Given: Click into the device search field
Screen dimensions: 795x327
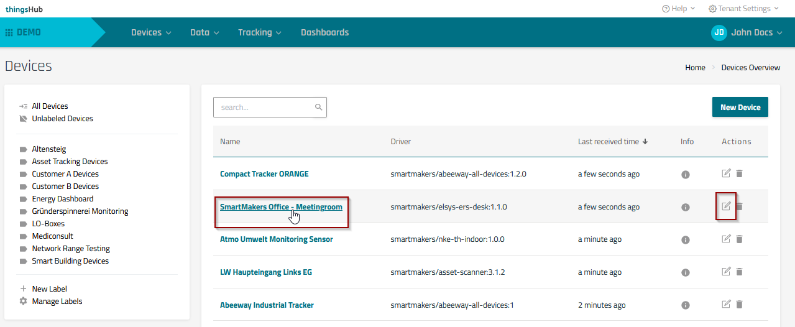Looking at the screenshot, I should [264, 108].
